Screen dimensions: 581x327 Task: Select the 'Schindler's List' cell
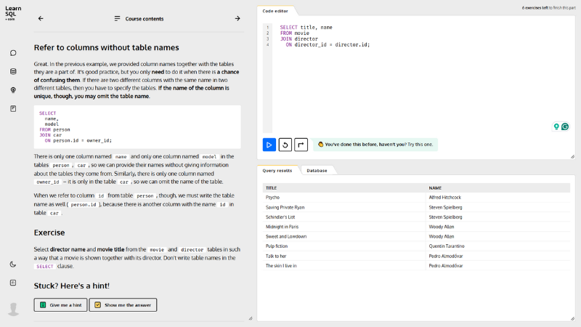tap(344, 217)
